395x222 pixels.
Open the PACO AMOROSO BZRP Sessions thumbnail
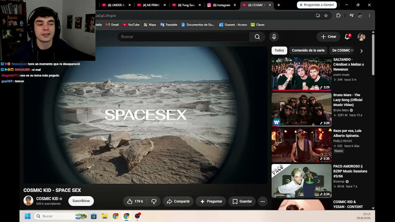[301, 181]
